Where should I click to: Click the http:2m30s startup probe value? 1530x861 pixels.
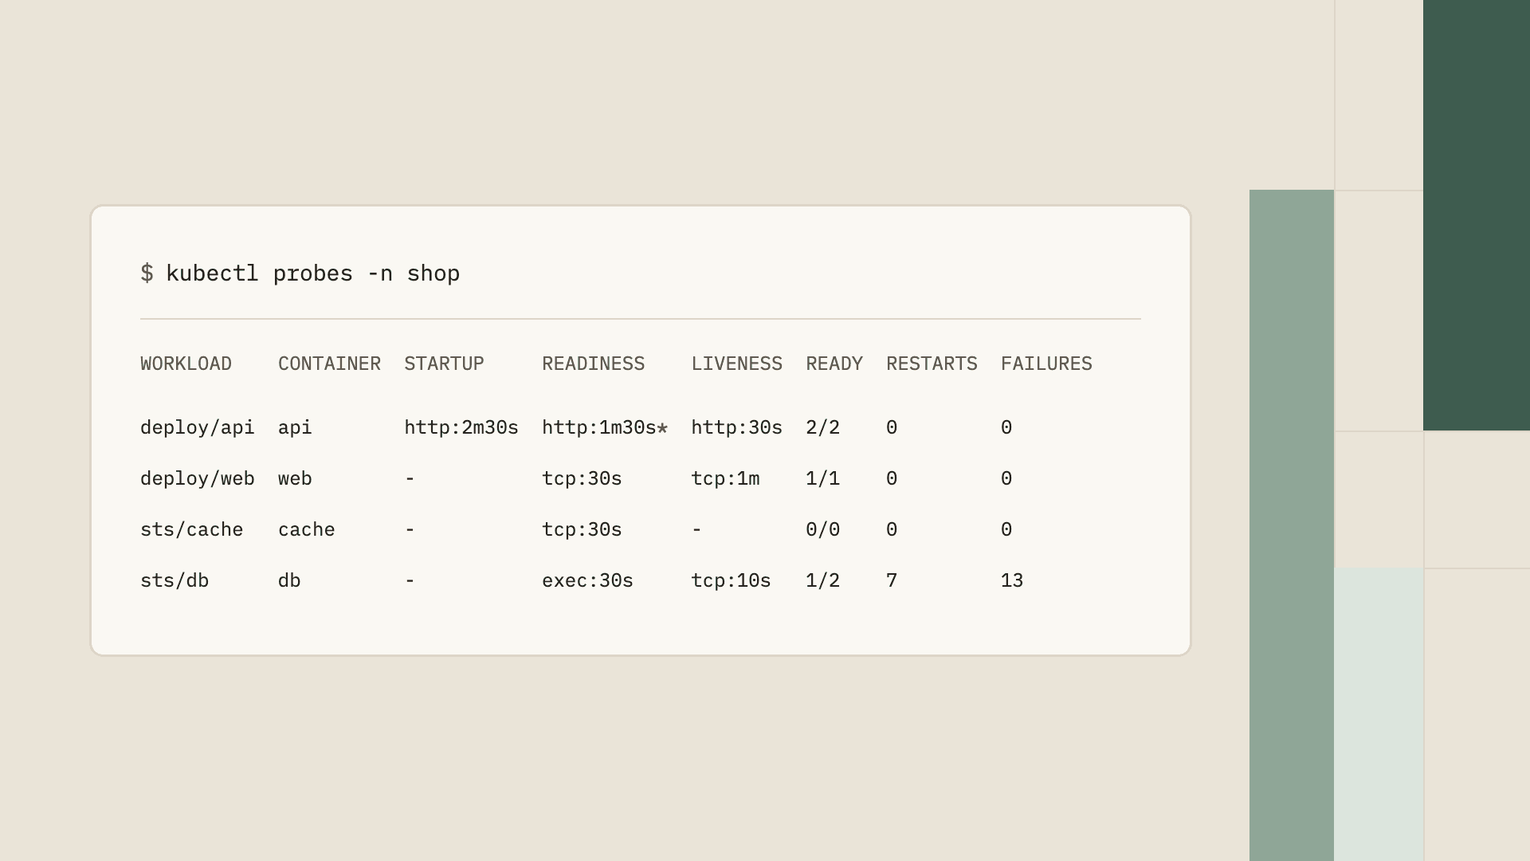point(461,428)
